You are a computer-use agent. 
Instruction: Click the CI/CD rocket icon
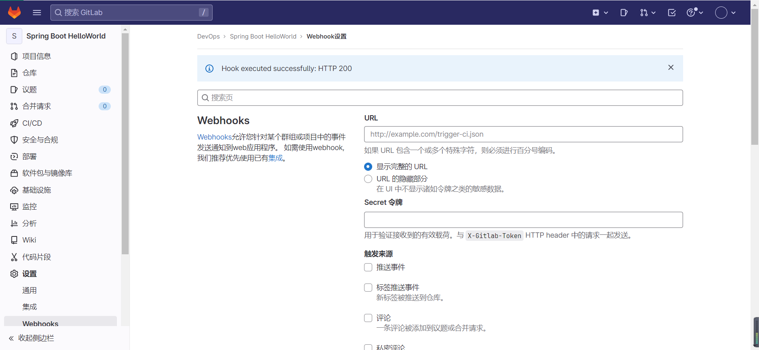point(14,123)
